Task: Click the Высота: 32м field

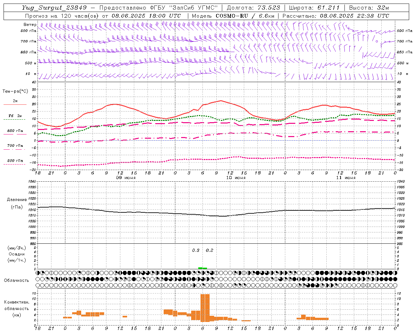Action: 369,8
